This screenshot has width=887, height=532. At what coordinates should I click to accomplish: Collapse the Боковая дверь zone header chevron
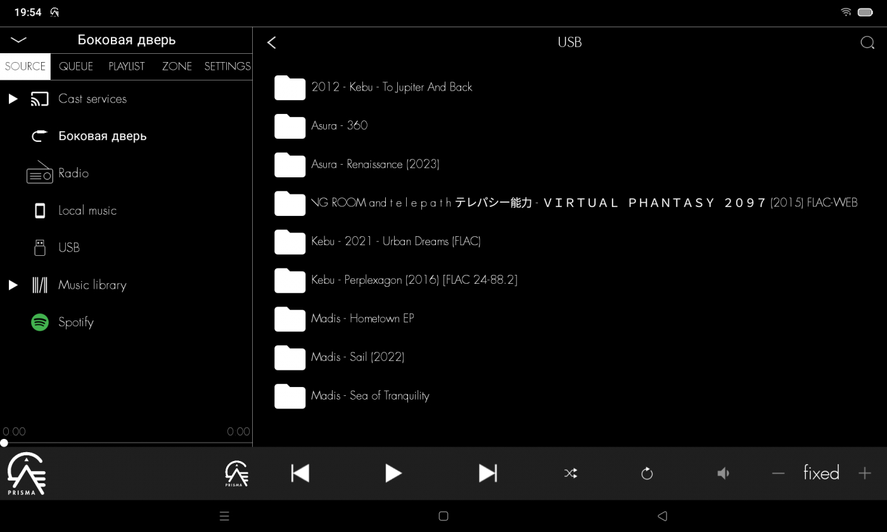pyautogui.click(x=18, y=40)
